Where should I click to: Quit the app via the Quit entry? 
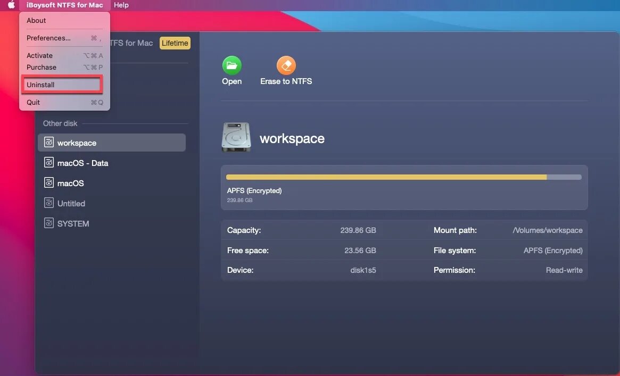(64, 102)
